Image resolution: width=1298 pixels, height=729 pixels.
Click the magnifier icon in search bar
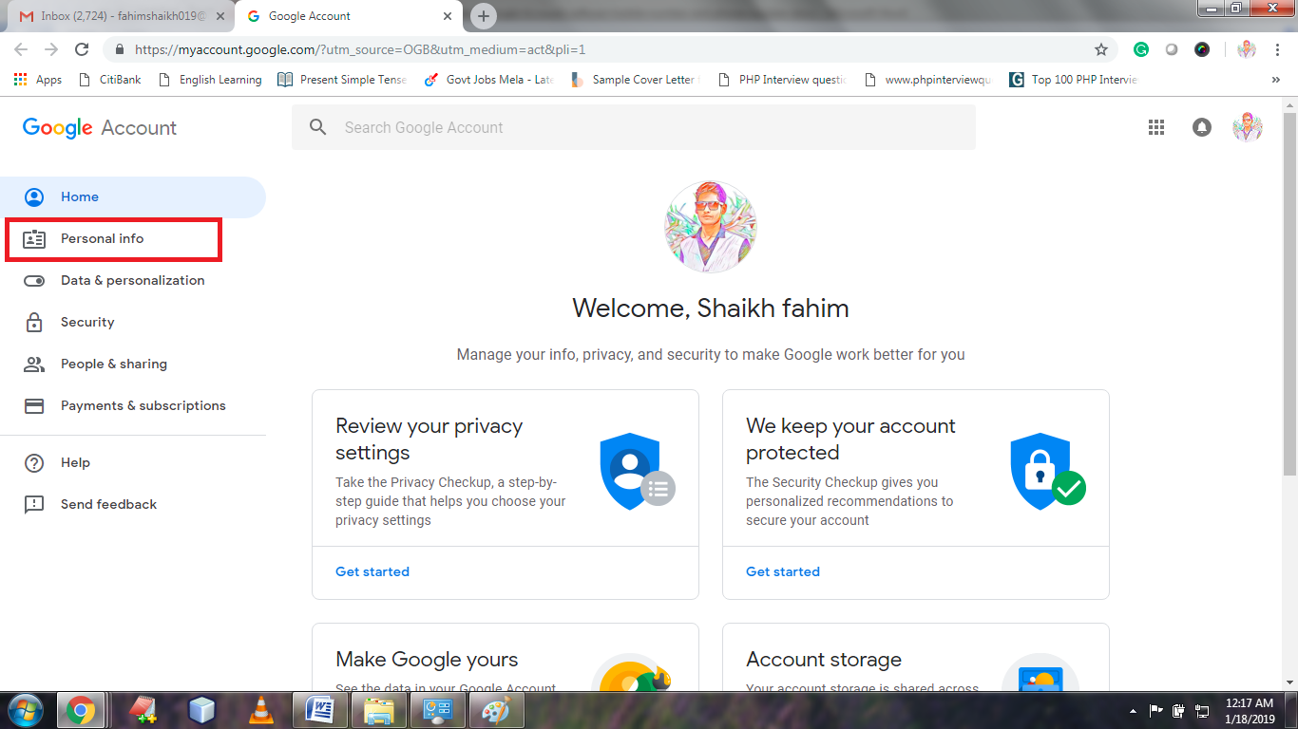coord(317,126)
